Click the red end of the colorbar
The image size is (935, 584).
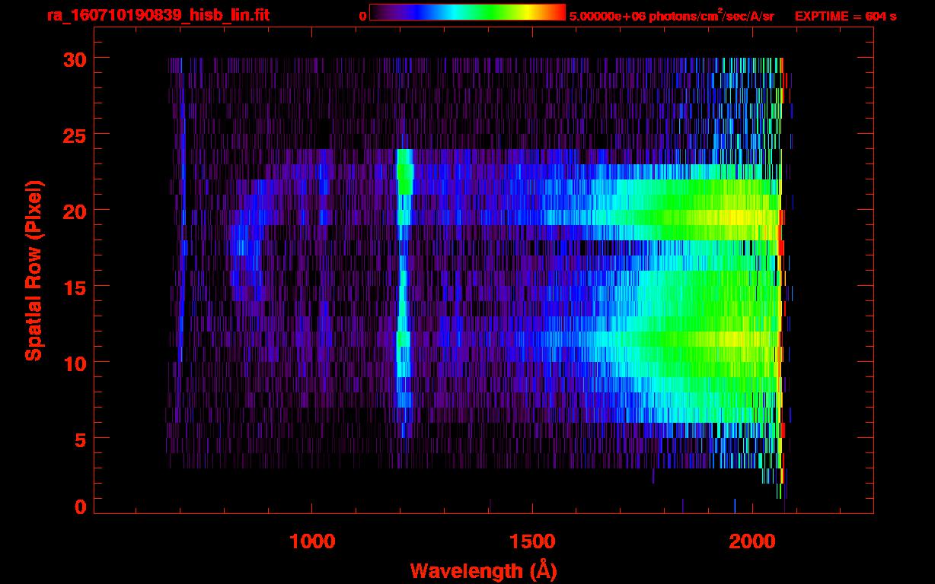click(556, 12)
